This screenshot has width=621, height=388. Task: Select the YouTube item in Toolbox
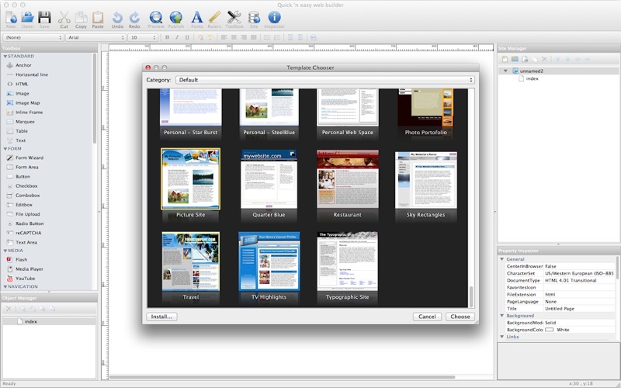pos(26,278)
